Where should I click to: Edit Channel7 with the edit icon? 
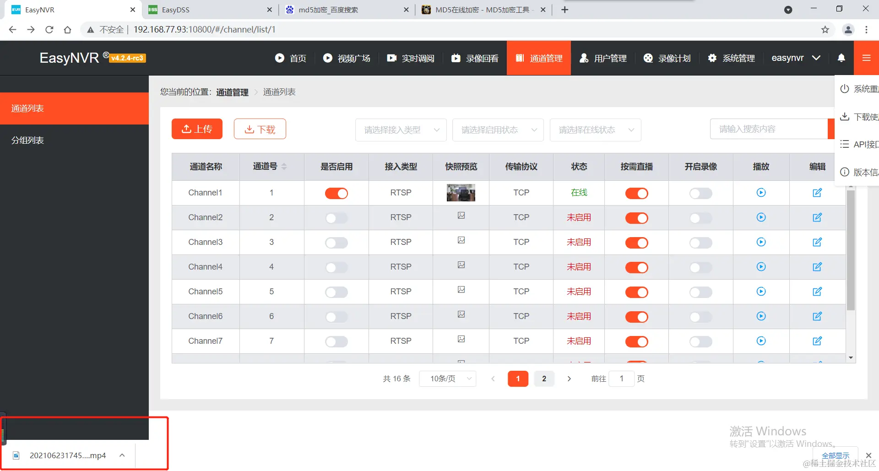tap(817, 341)
